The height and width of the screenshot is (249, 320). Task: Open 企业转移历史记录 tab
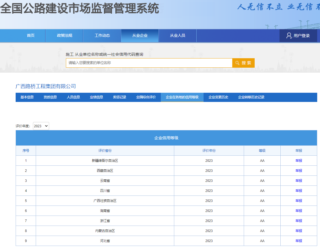(251, 97)
